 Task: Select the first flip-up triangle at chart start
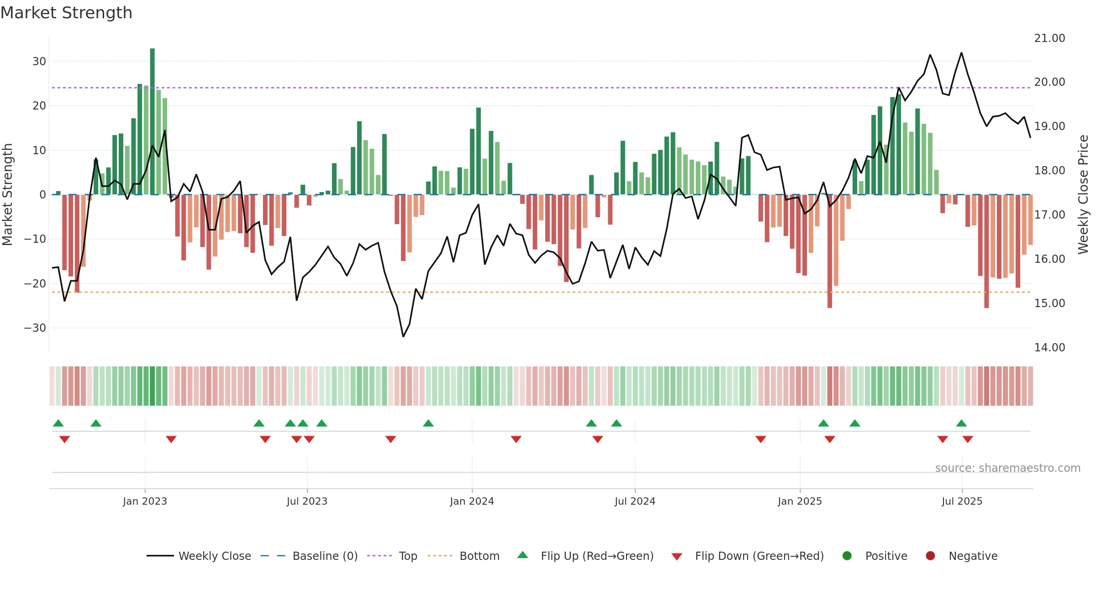58,423
